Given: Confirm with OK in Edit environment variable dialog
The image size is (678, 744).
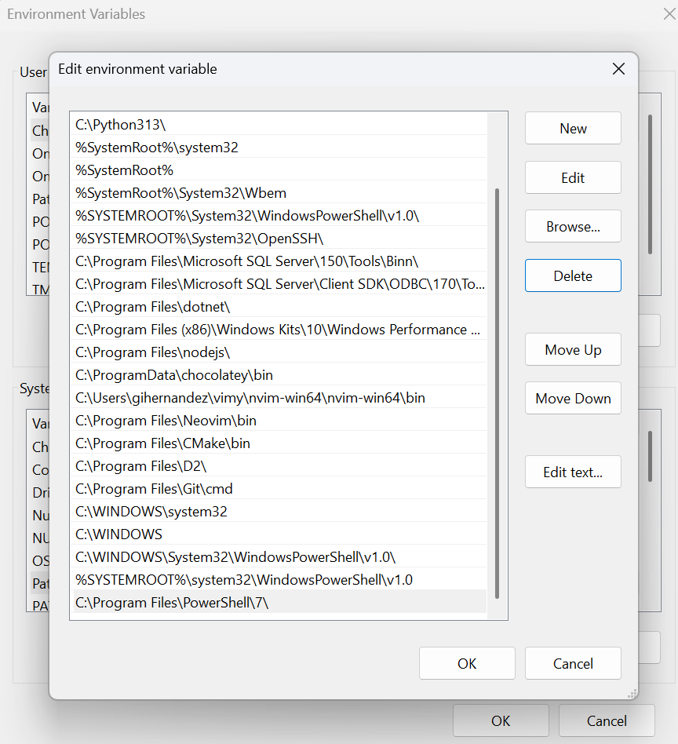Looking at the screenshot, I should [467, 663].
